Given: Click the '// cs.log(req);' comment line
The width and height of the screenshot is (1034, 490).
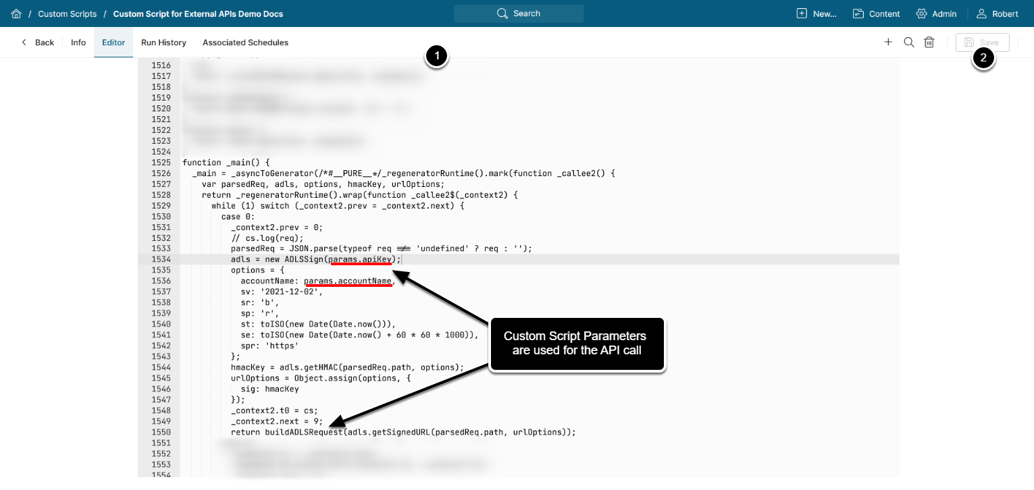Looking at the screenshot, I should [267, 238].
